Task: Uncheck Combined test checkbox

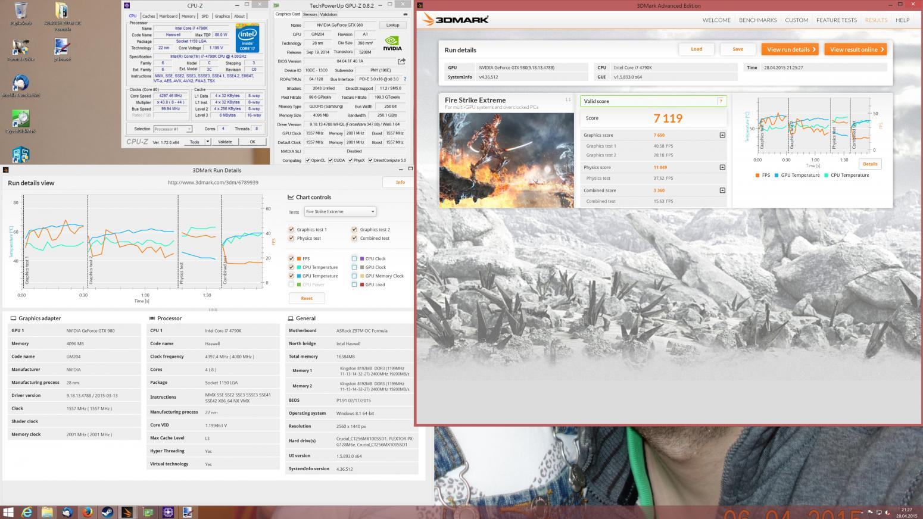Action: (x=354, y=238)
